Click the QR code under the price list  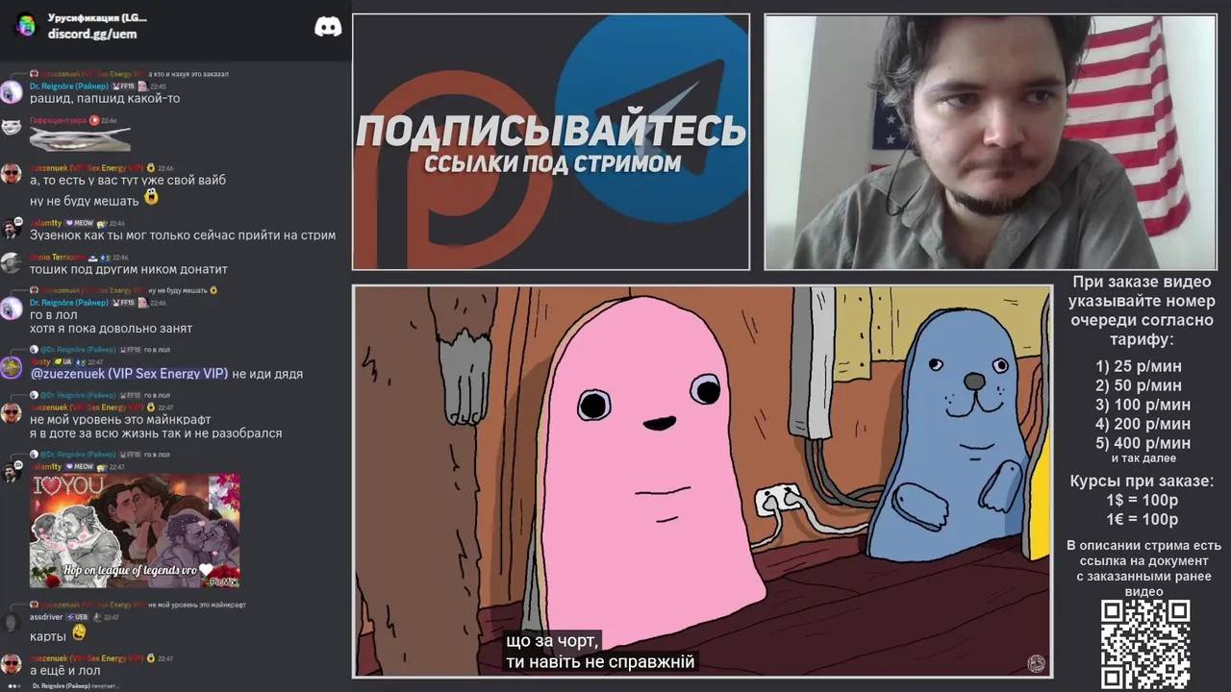click(1145, 645)
